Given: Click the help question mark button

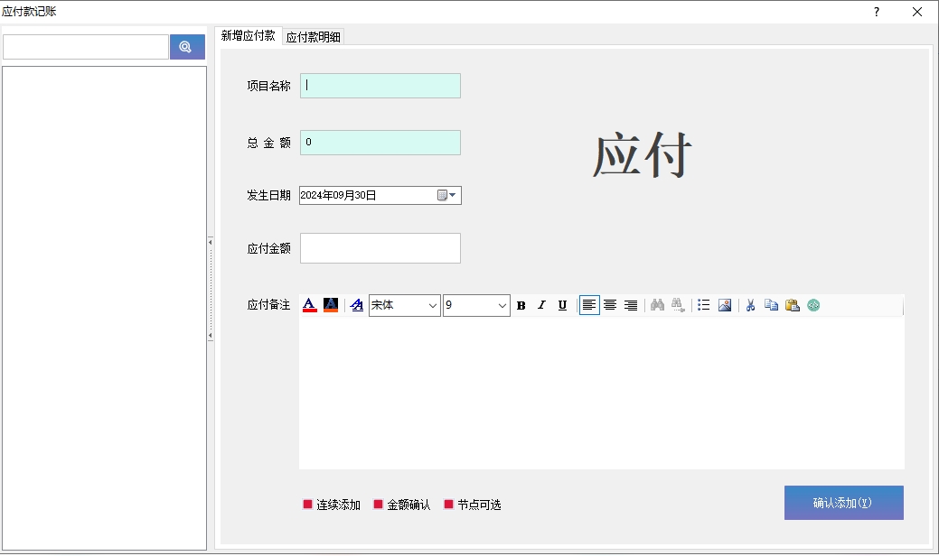Looking at the screenshot, I should pyautogui.click(x=876, y=12).
